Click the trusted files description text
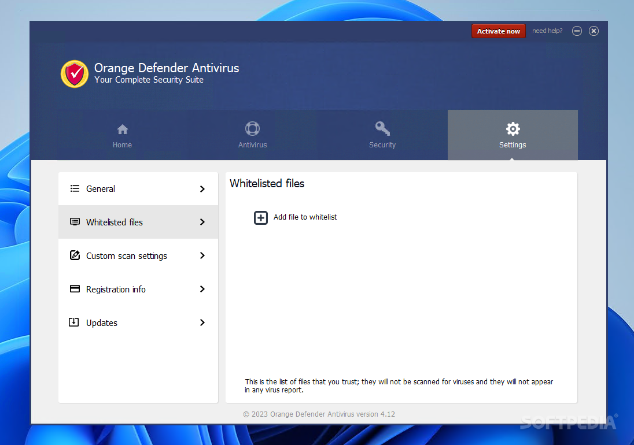Image resolution: width=634 pixels, height=445 pixels. point(399,385)
